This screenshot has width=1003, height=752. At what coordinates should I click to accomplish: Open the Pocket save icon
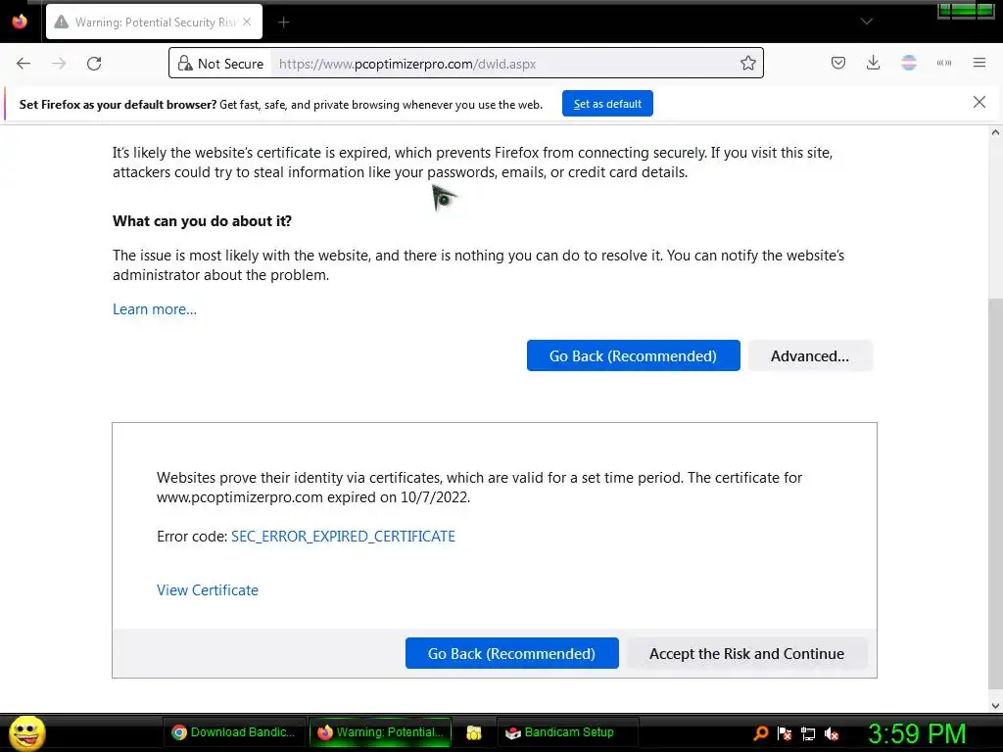coord(838,63)
